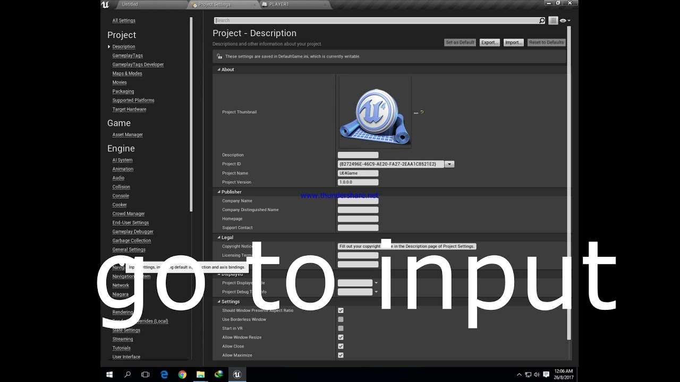
Task: Click Set as Default button
Action: [460, 42]
